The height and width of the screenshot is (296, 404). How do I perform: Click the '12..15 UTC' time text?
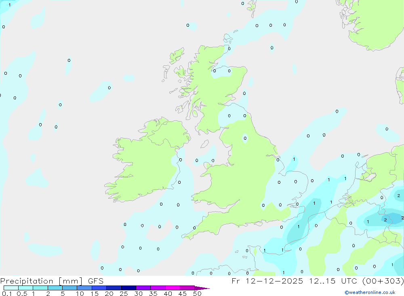point(332,281)
